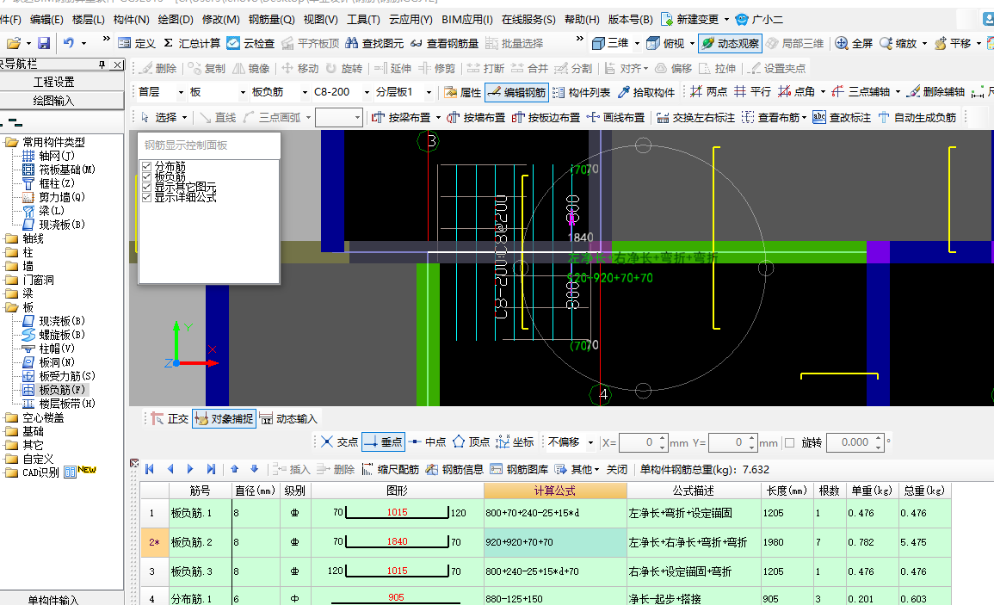Click 画线布置 layout tool

pos(615,117)
